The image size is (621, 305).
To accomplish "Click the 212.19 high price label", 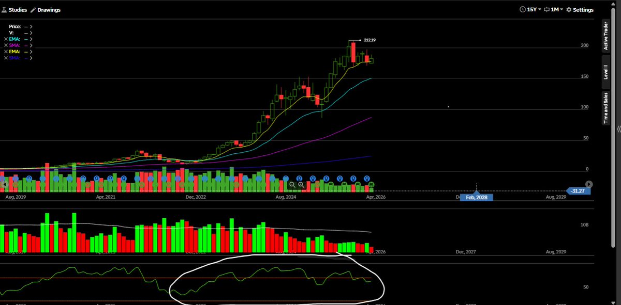I will 370,40.
